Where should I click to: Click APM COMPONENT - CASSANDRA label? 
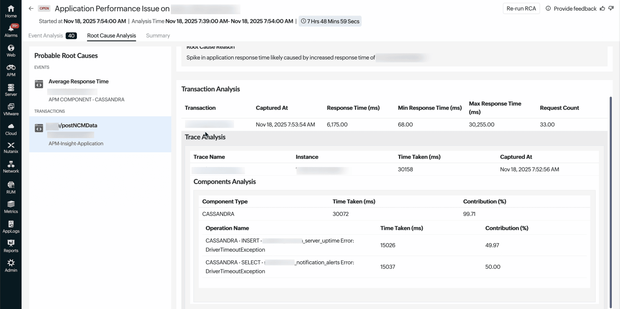click(86, 100)
